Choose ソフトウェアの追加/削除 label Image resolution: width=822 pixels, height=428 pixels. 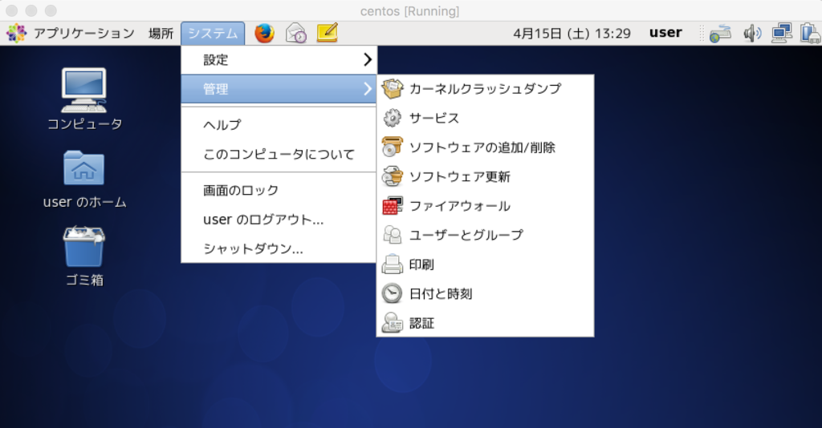(482, 147)
